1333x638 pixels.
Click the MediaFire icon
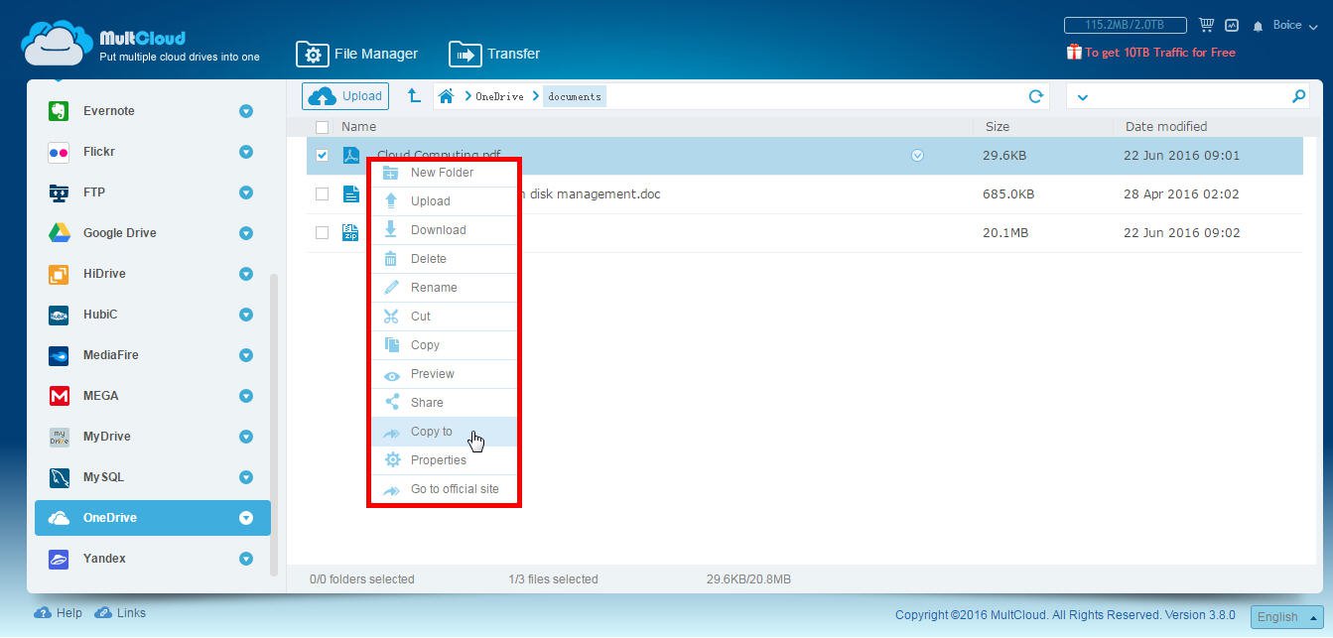[59, 355]
